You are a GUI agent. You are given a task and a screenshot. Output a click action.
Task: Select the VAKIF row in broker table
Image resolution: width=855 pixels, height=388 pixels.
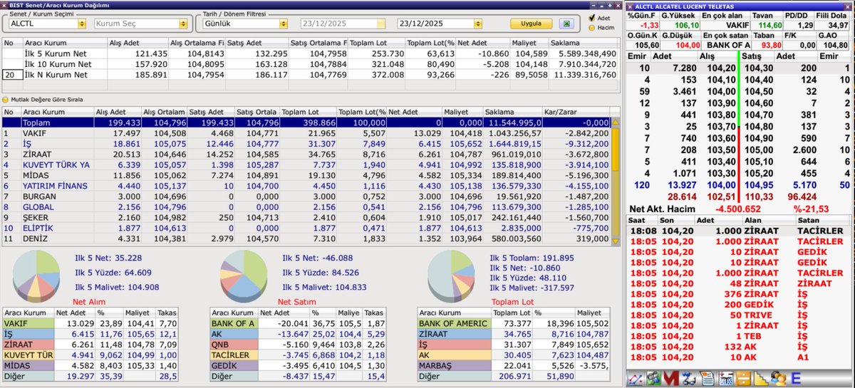click(306, 132)
